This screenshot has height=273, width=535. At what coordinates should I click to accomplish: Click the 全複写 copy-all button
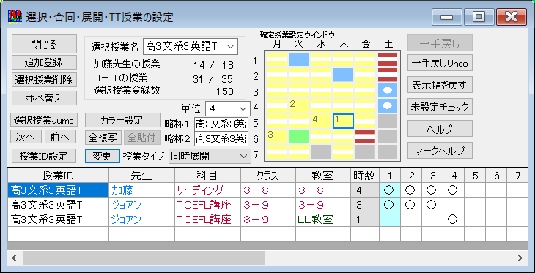coord(103,138)
